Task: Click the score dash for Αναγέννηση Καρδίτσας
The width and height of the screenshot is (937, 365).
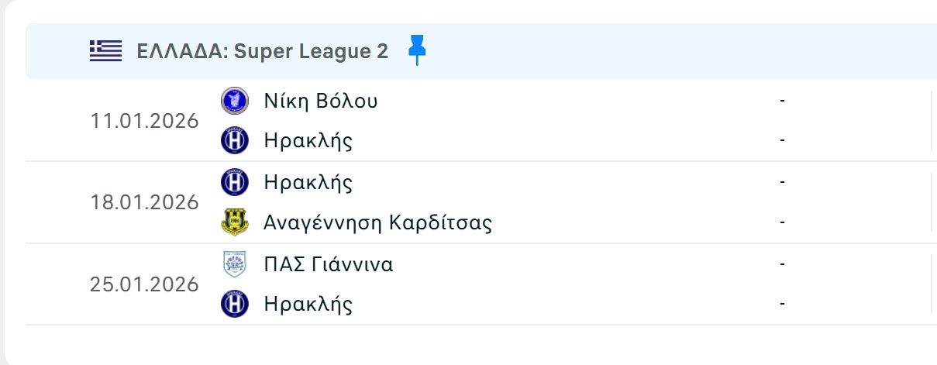Action: coord(783,223)
